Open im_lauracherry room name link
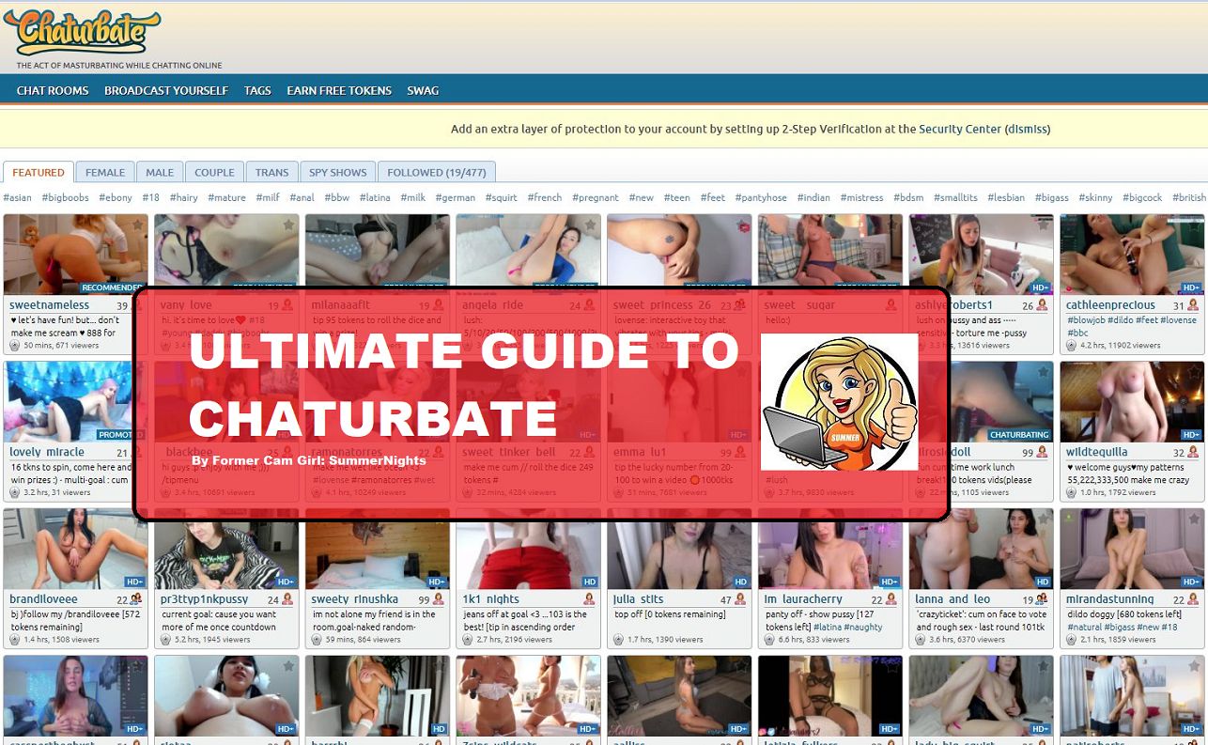 pos(803,599)
